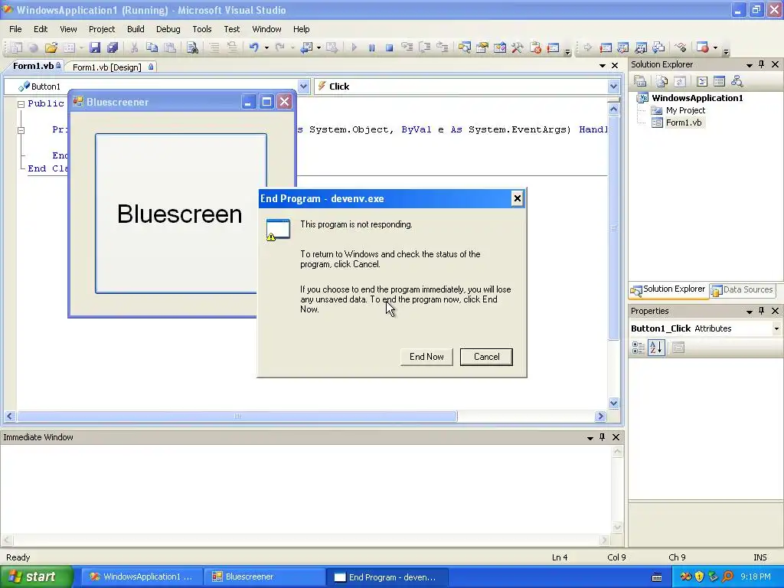
Task: Click the WindowsApplication1 taskbar button
Action: [141, 577]
